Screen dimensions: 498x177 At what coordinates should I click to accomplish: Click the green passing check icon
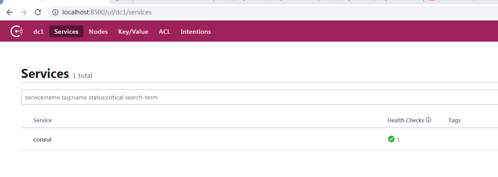coord(391,139)
